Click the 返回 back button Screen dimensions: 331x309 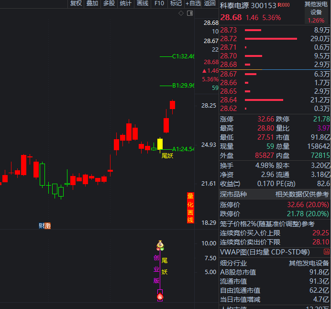click(x=210, y=4)
